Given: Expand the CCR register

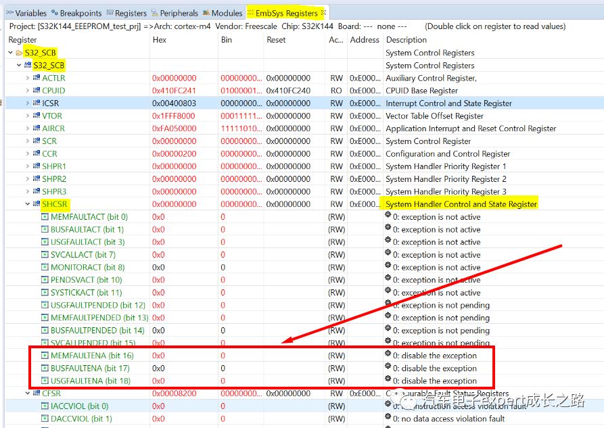Looking at the screenshot, I should pyautogui.click(x=27, y=153).
